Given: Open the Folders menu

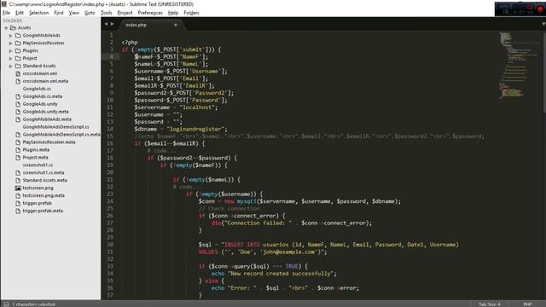Looking at the screenshot, I should [x=191, y=13].
